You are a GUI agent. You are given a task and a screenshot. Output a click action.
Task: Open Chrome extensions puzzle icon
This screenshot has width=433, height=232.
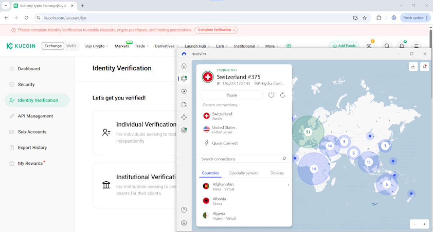pos(379,18)
